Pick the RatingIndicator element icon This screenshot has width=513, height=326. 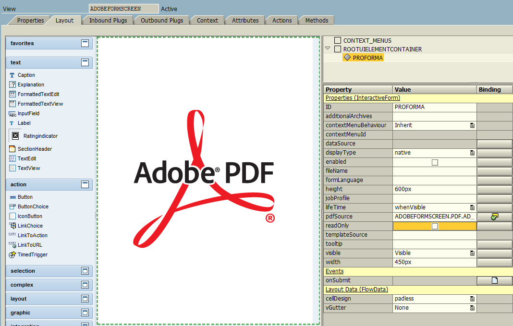pyautogui.click(x=15, y=136)
